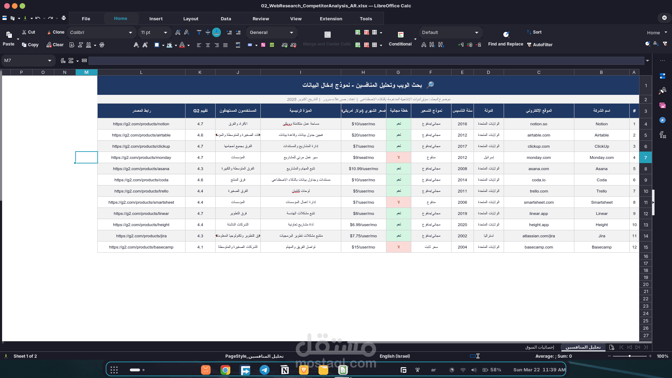Screen dimensions: 672x378
Task: Open the Default cell style dropdown
Action: [476, 33]
